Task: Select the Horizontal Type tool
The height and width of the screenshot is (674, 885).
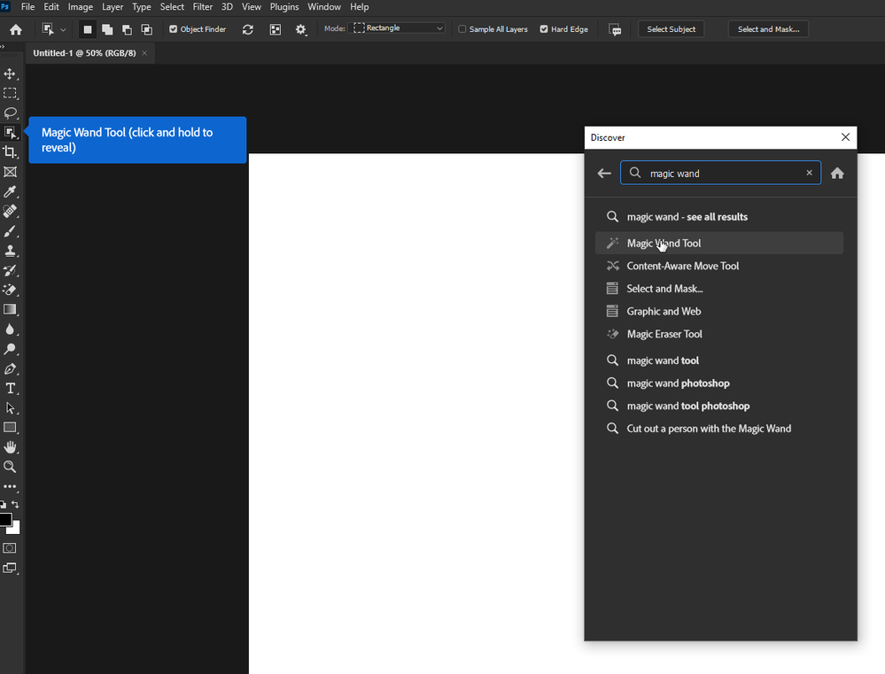Action: [11, 389]
